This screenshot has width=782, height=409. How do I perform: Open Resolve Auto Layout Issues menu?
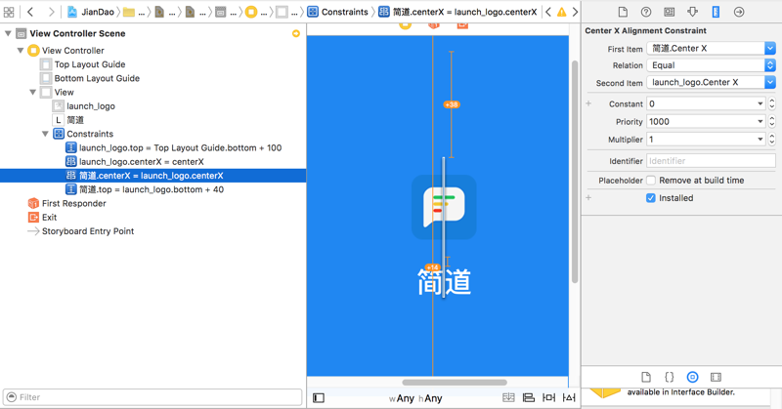coord(569,397)
